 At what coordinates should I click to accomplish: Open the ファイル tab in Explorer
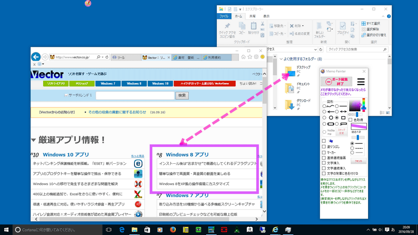click(x=224, y=16)
